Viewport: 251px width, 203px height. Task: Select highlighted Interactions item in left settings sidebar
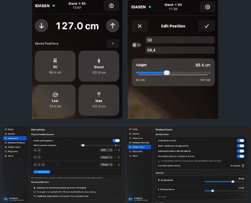15,138
